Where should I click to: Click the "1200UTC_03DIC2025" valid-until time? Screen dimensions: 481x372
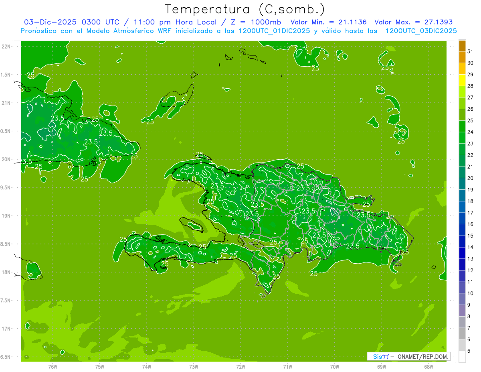[421, 30]
